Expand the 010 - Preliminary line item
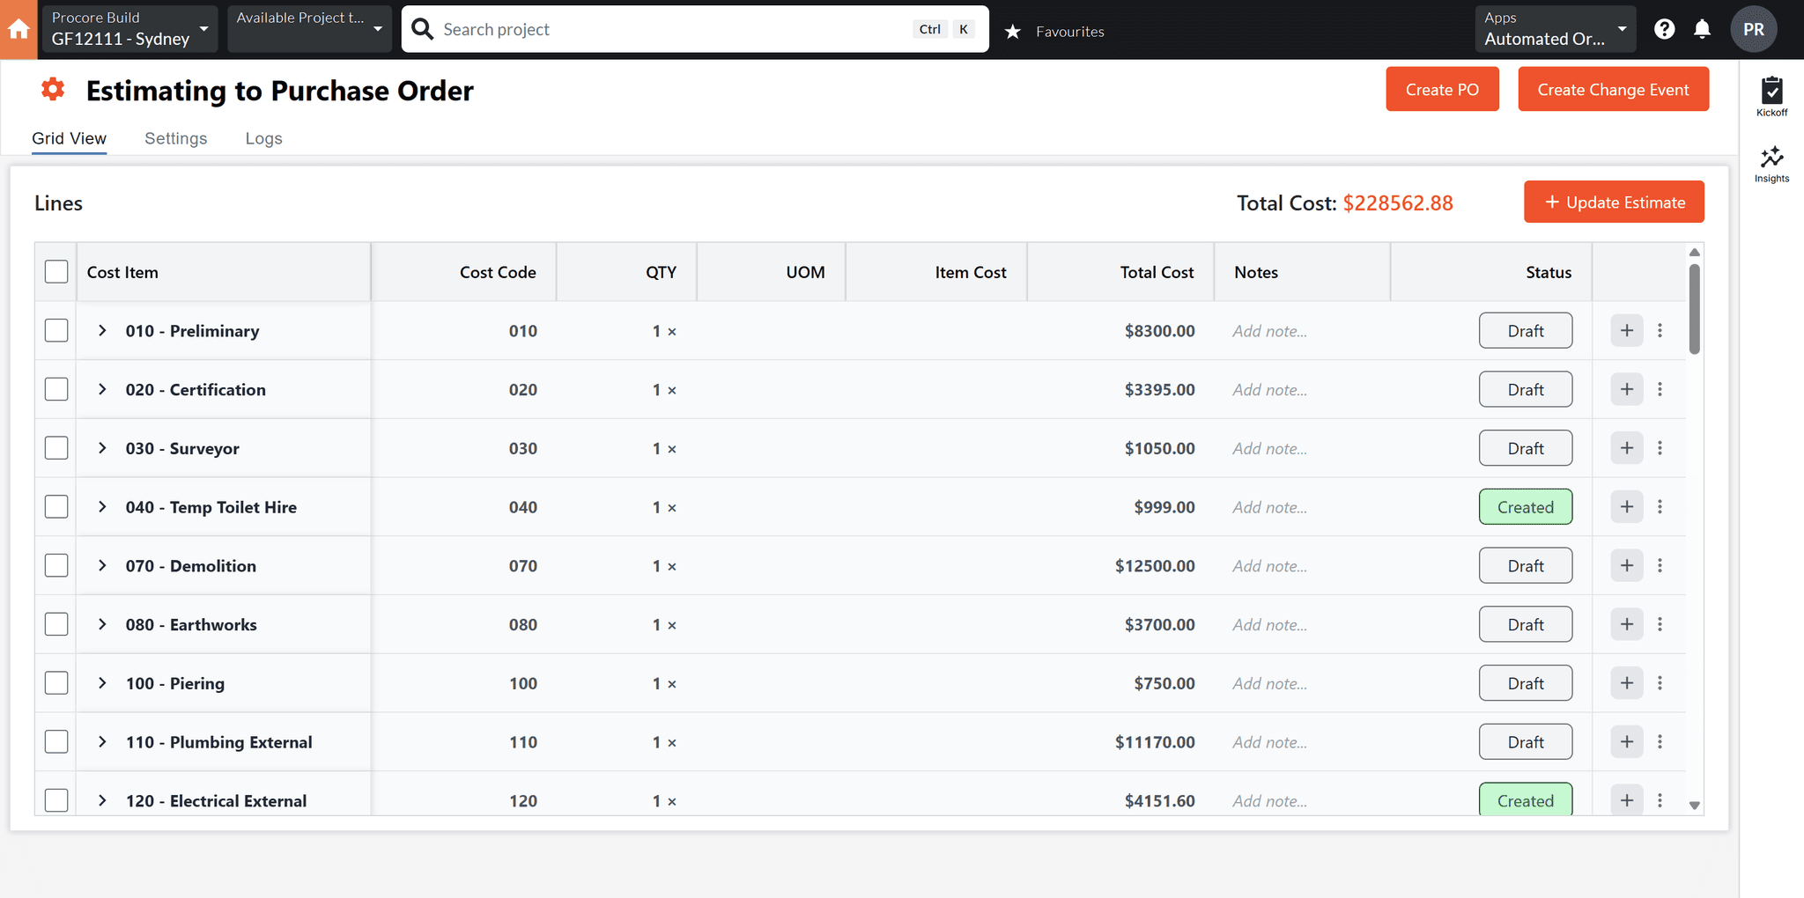The width and height of the screenshot is (1804, 898). (x=101, y=330)
